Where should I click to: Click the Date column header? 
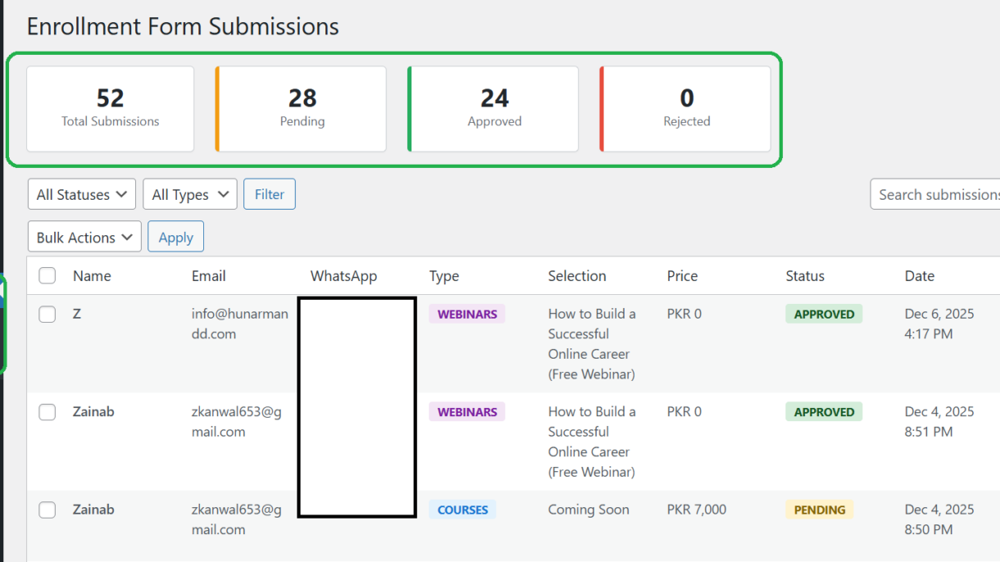tap(919, 276)
